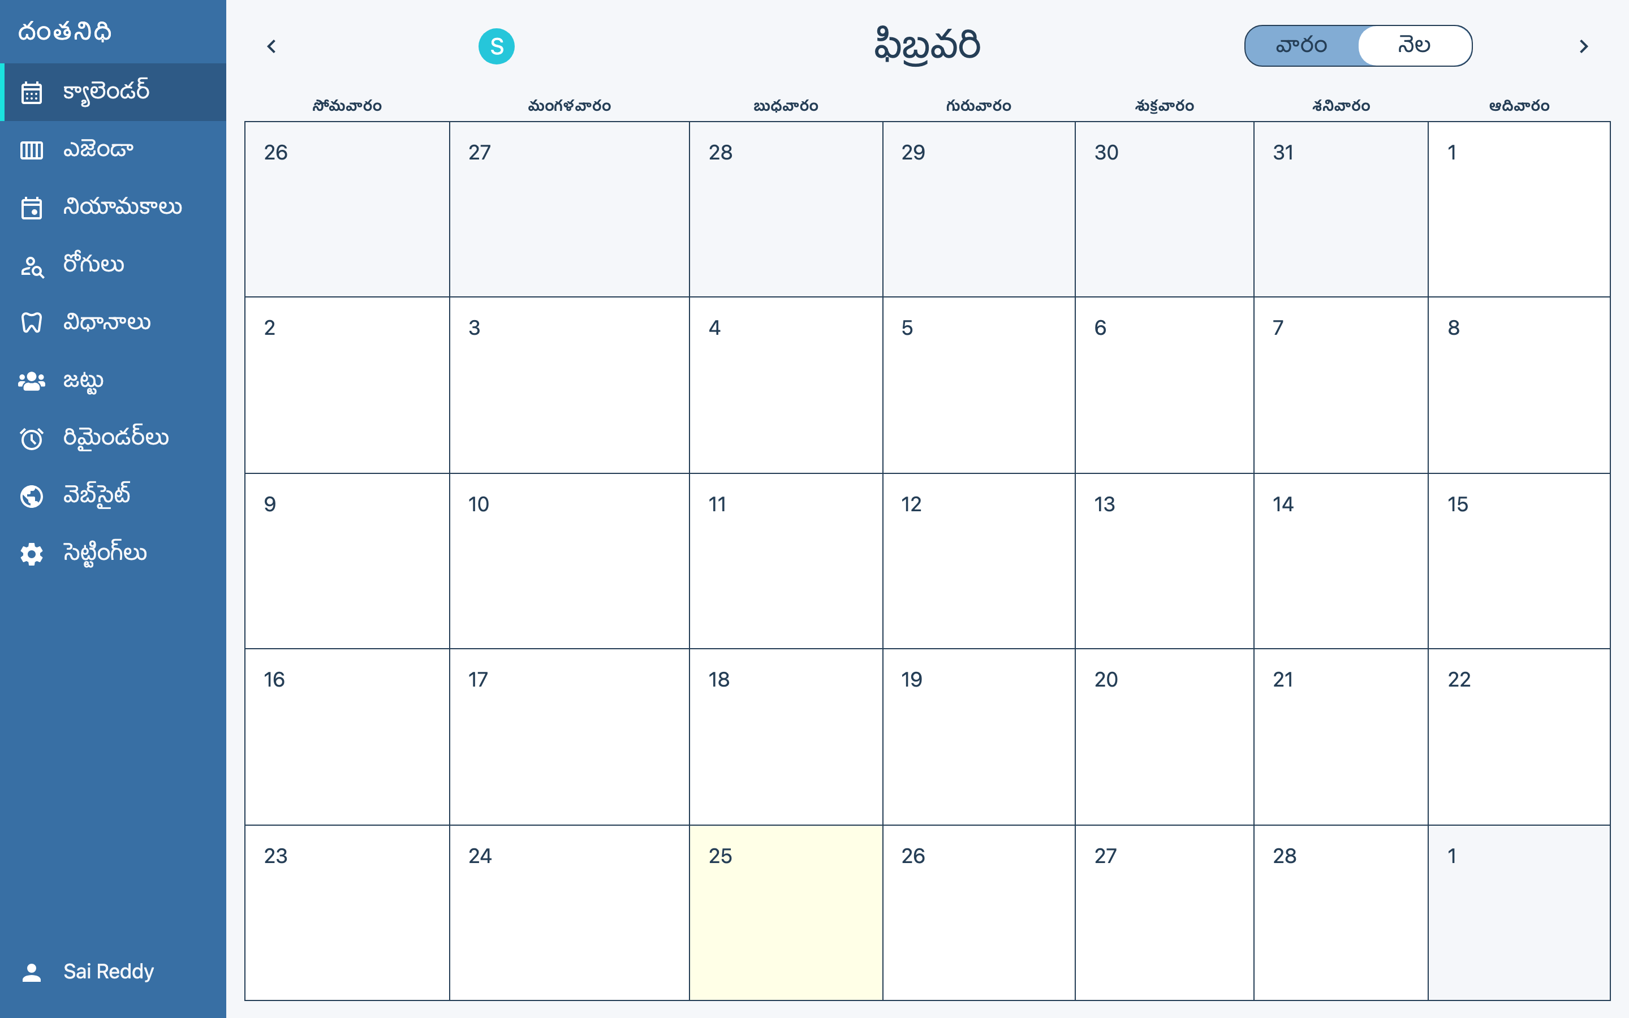Select the highlighted day 25 cell

pos(786,912)
